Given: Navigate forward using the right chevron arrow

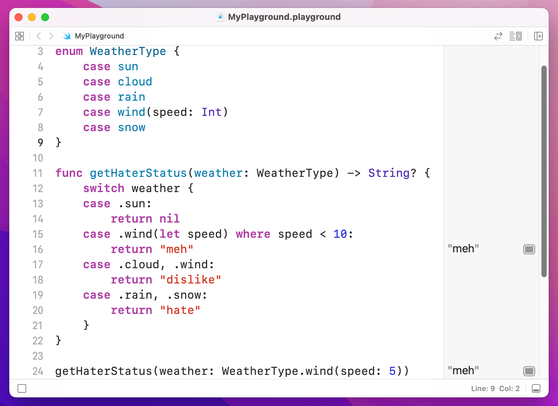Looking at the screenshot, I should 51,36.
